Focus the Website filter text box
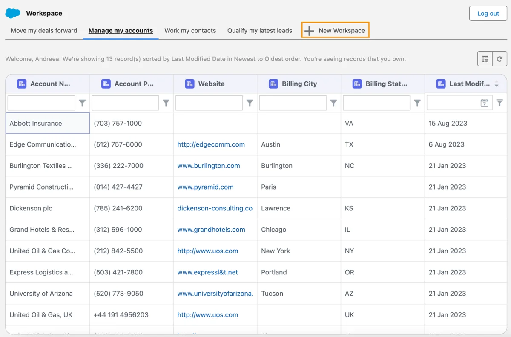This screenshot has height=337, width=511. click(x=209, y=103)
